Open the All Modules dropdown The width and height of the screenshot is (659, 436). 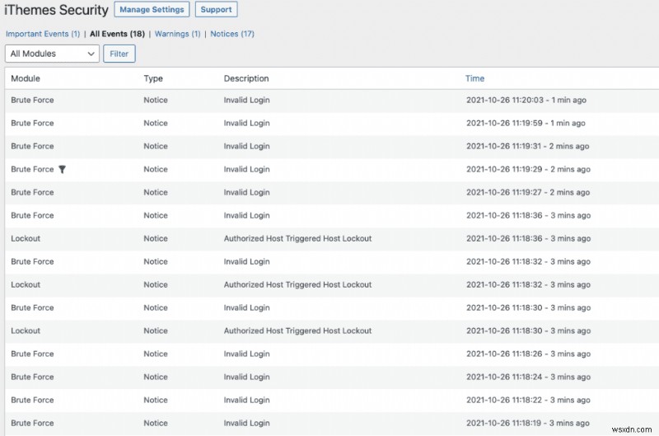52,54
